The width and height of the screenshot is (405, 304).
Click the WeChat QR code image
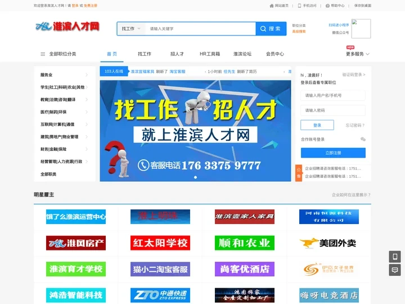pos(361,29)
